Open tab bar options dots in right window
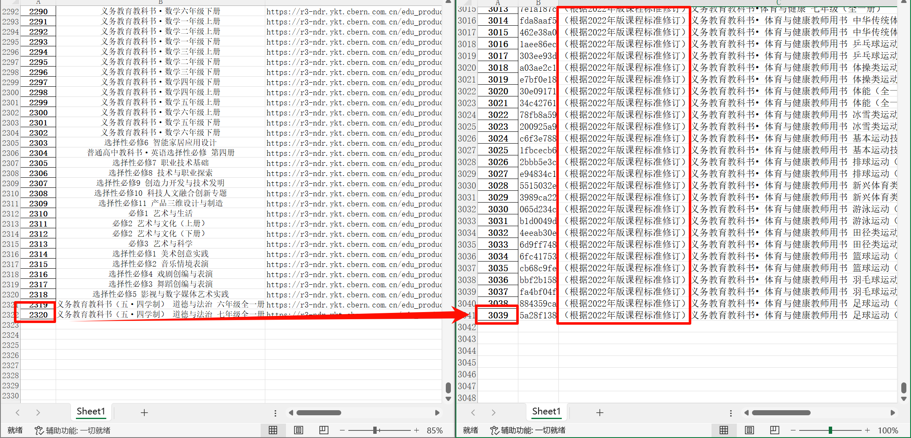Image resolution: width=911 pixels, height=438 pixels. point(731,413)
